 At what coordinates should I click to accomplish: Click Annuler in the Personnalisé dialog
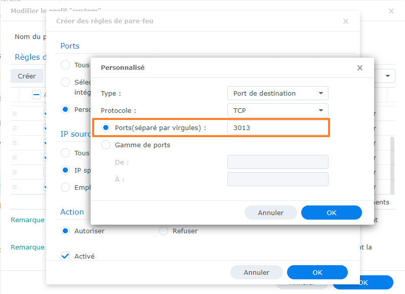[x=270, y=213]
